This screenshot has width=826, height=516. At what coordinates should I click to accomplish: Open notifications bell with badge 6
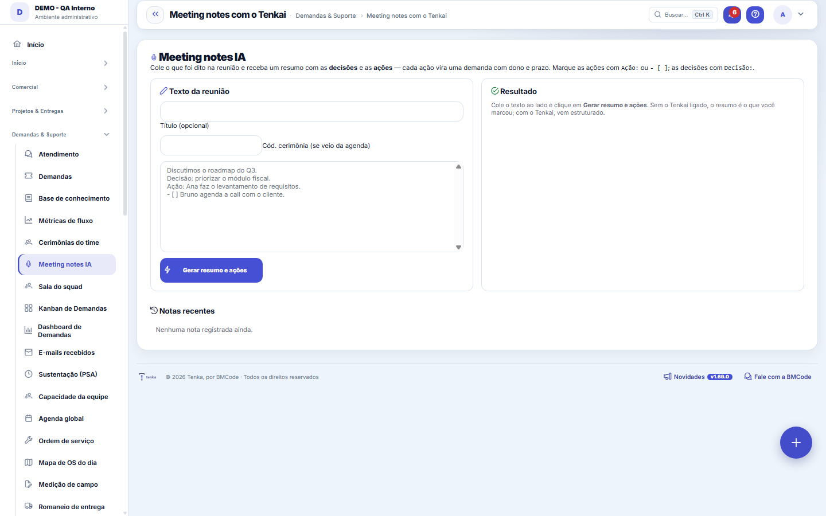pos(732,15)
